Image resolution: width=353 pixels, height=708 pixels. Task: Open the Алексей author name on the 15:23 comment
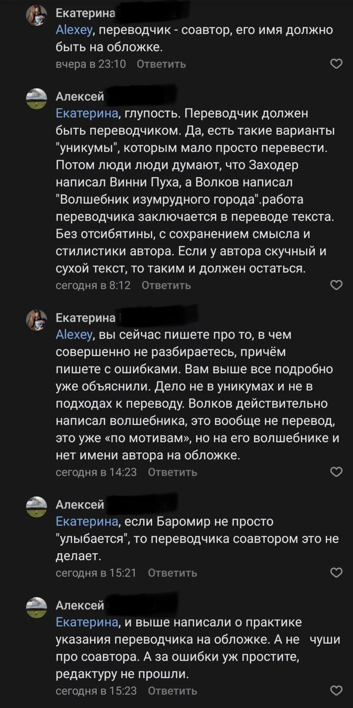point(80,605)
